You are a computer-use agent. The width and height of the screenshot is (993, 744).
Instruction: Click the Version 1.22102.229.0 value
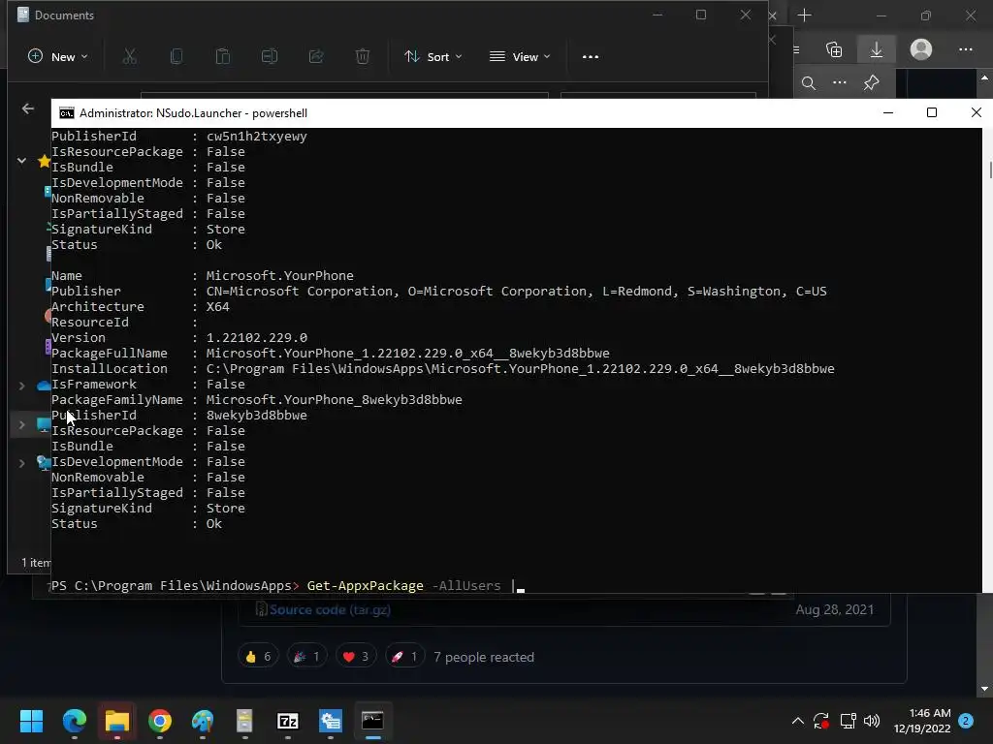tap(256, 338)
